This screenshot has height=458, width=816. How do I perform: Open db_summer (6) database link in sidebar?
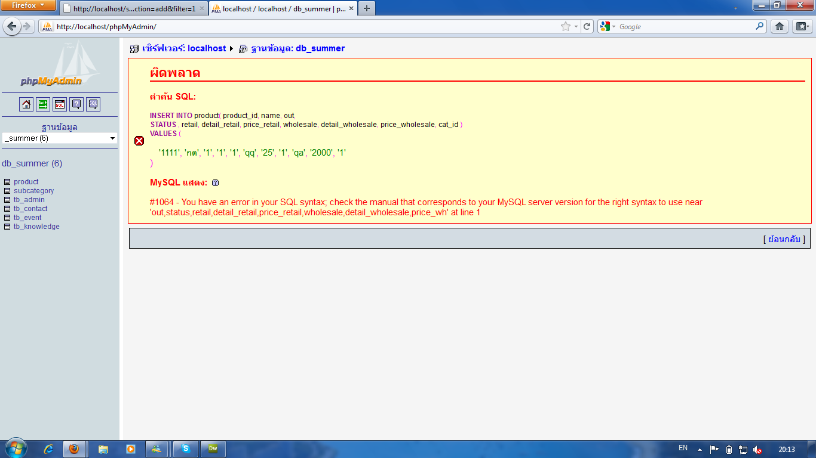32,163
